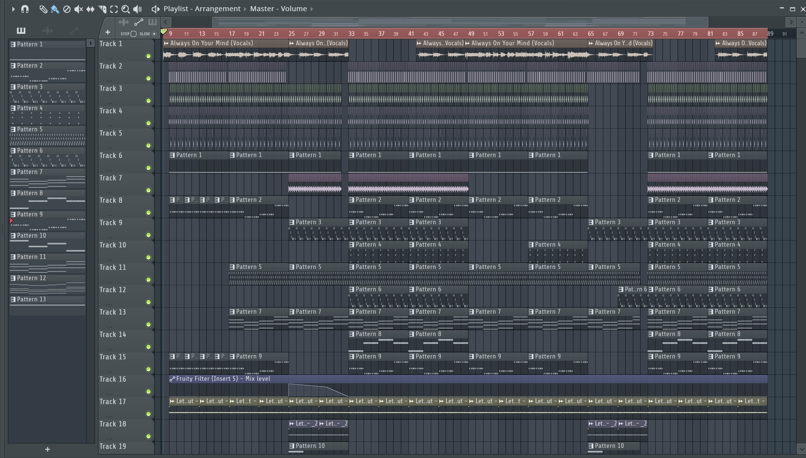Click Fruity Filter Mix level automation clip
This screenshot has width=806, height=458.
click(x=468, y=386)
